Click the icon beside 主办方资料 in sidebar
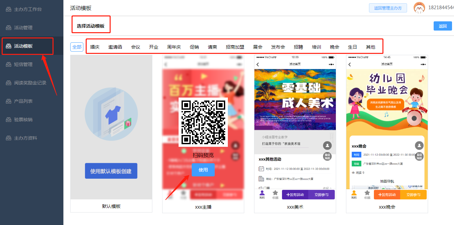Screen dimensions: 454x225 [x=9, y=138]
